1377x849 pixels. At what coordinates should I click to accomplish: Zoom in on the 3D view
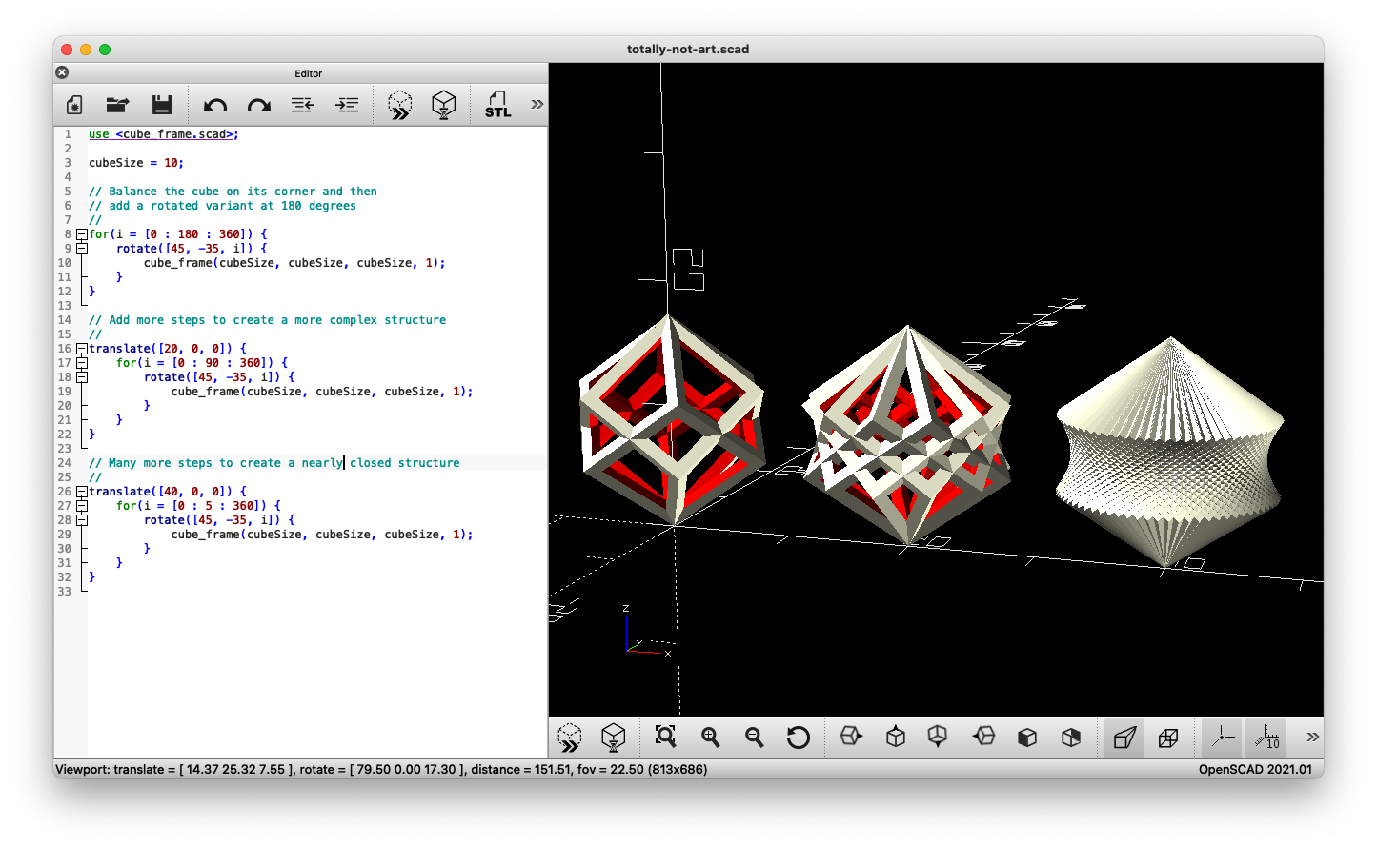[x=710, y=737]
